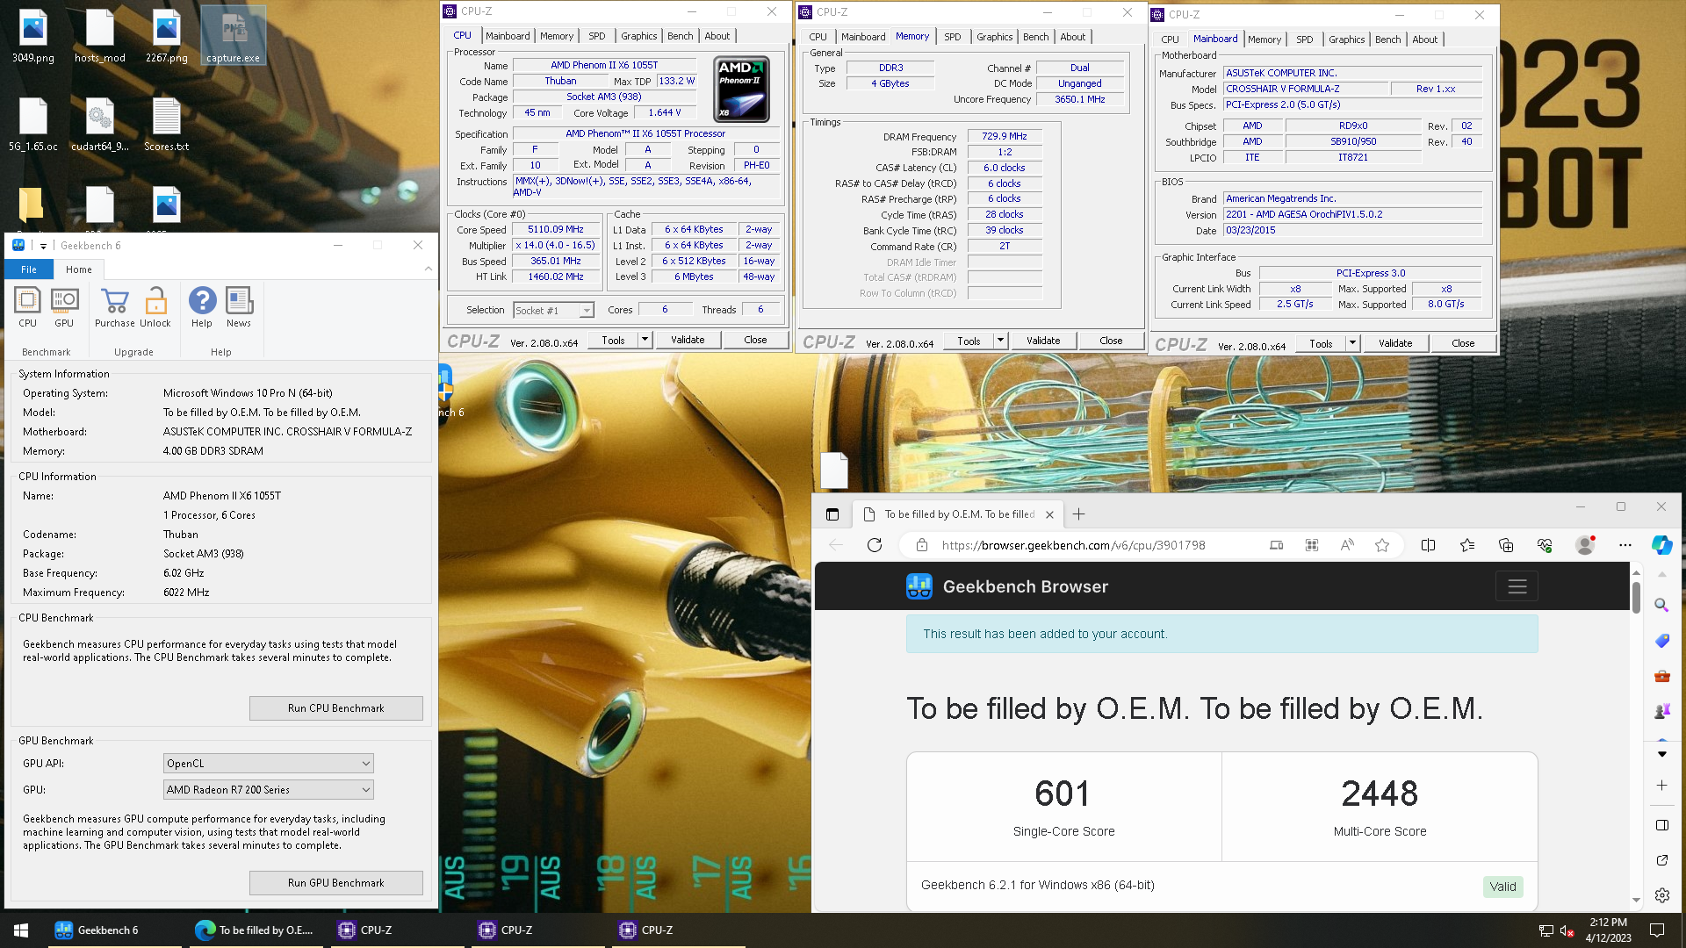The width and height of the screenshot is (1686, 948).
Task: Open the Edge profile avatar
Action: [1585, 545]
